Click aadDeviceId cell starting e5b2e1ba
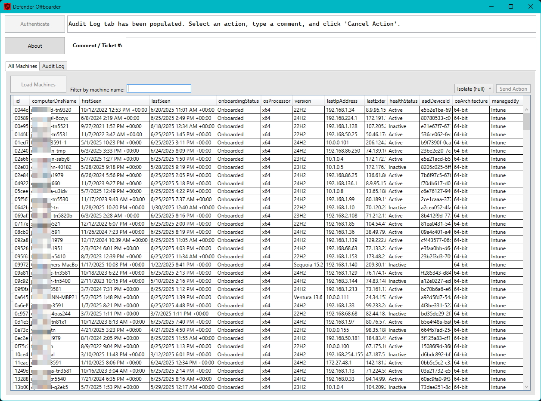 coord(436,110)
